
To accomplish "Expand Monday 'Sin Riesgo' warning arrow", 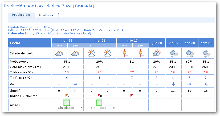I will [81, 108].
